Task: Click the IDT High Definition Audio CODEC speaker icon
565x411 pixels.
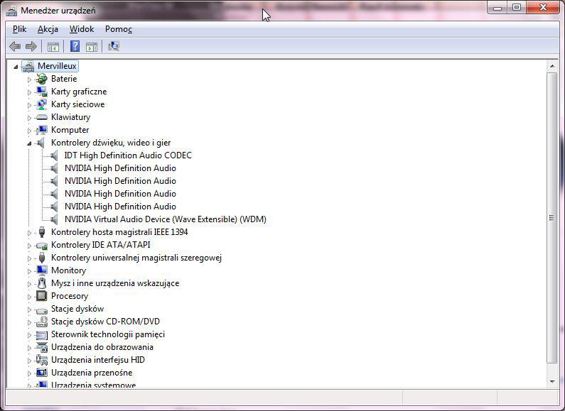Action: pyautogui.click(x=54, y=155)
